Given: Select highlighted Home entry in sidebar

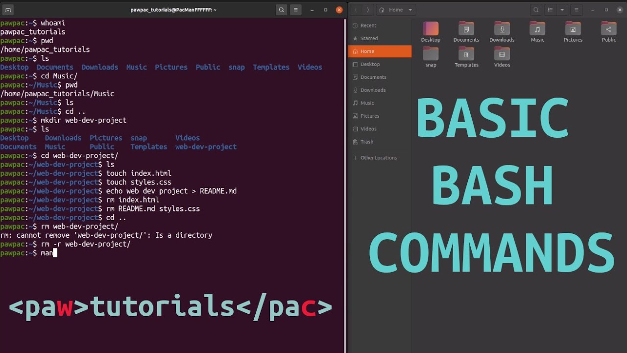Looking at the screenshot, I should pyautogui.click(x=380, y=51).
